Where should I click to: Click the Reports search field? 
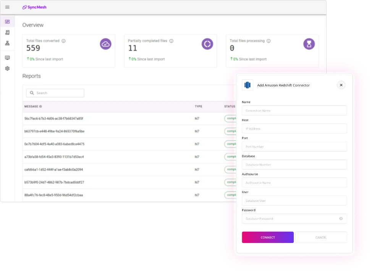pos(55,93)
